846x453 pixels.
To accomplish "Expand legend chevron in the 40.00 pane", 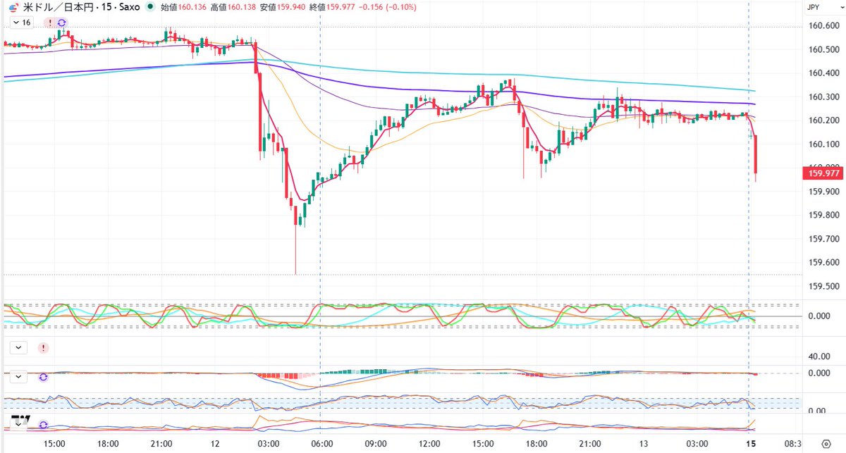I will pos(18,347).
